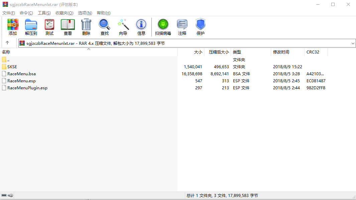Click the disk drive icon in status bar
Image resolution: width=356 pixels, height=200 pixels.
point(4,195)
